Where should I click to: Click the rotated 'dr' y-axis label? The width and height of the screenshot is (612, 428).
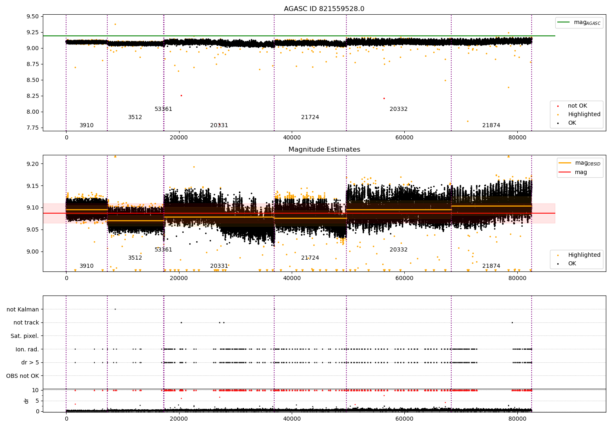pyautogui.click(x=27, y=401)
